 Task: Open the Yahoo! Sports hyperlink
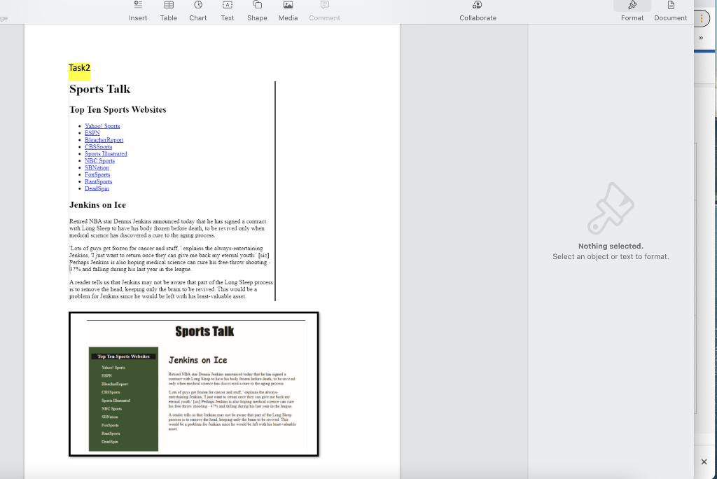[x=102, y=125]
